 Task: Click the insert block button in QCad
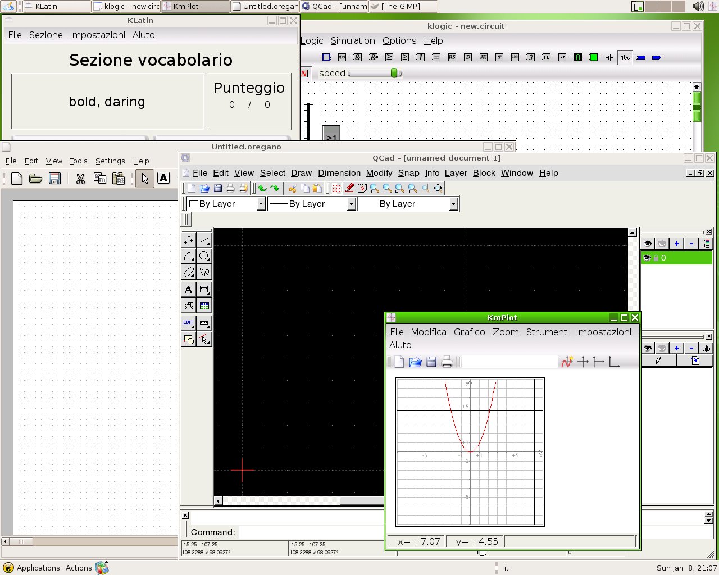[x=695, y=360]
